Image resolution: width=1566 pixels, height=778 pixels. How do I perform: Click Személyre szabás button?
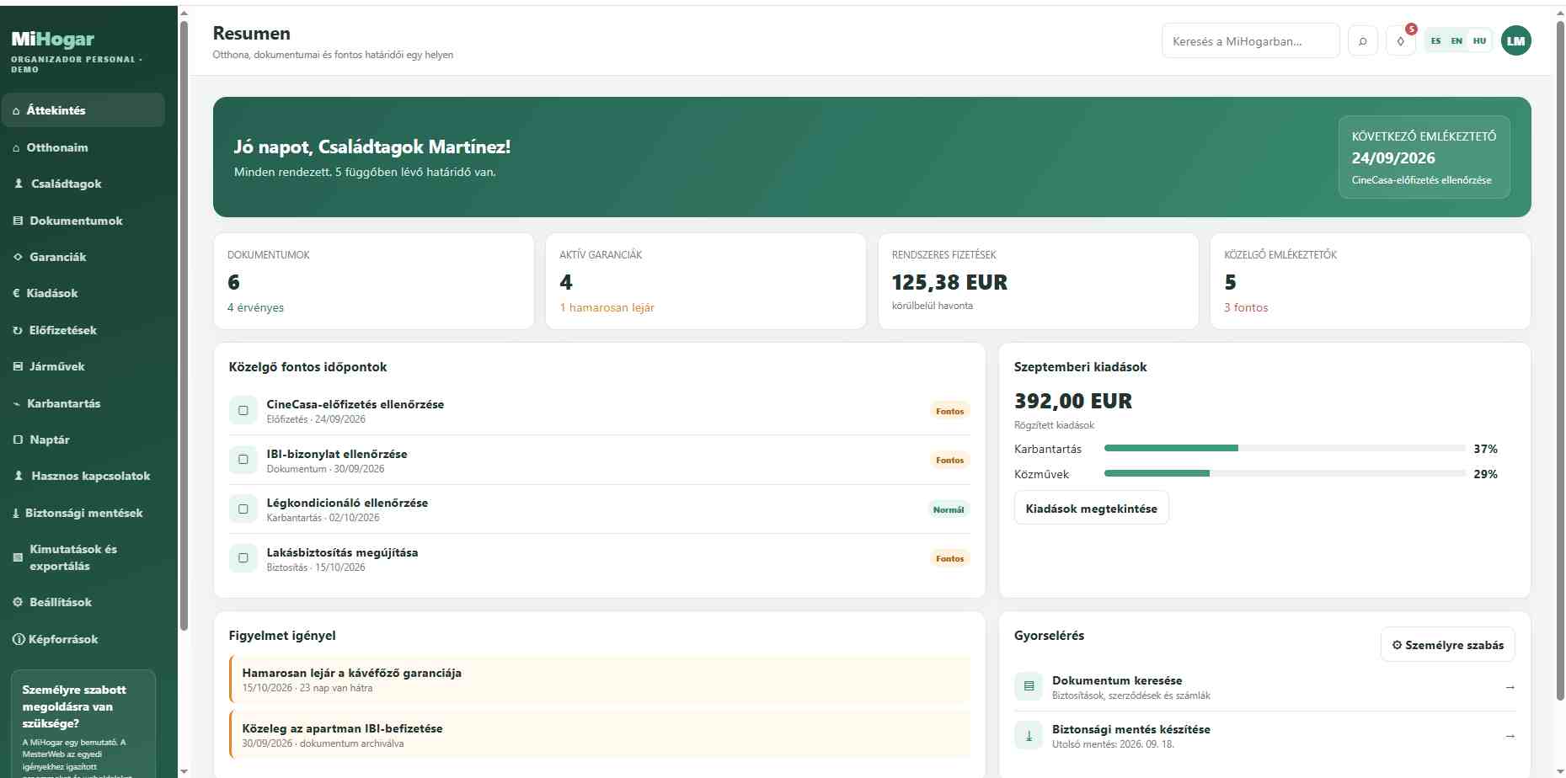1447,645
